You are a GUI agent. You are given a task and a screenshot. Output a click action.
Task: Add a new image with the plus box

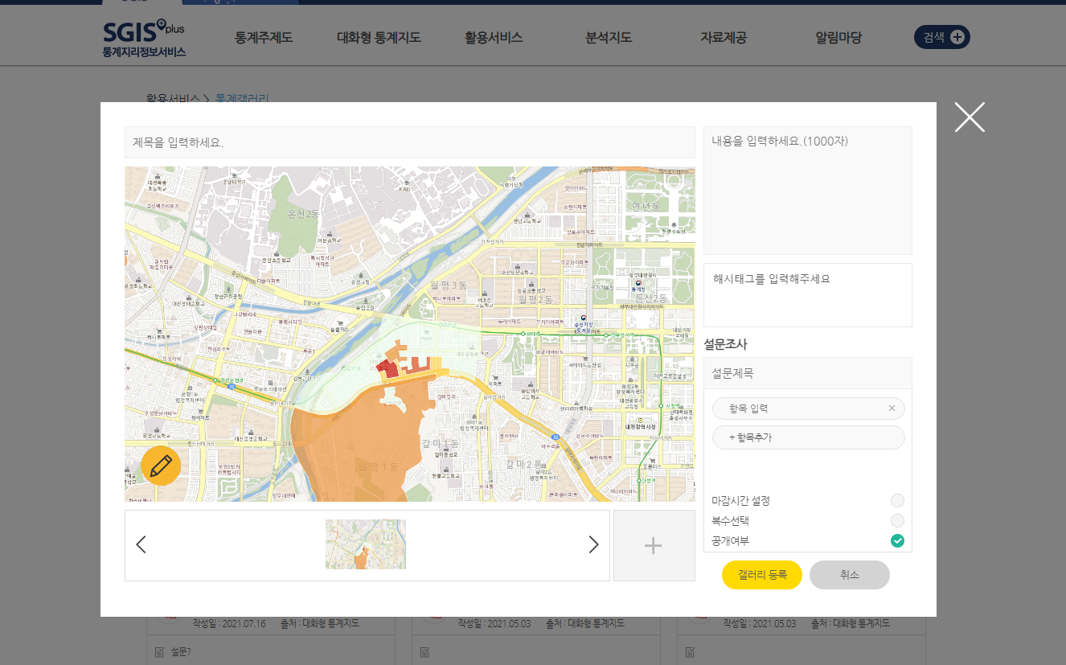pos(654,545)
